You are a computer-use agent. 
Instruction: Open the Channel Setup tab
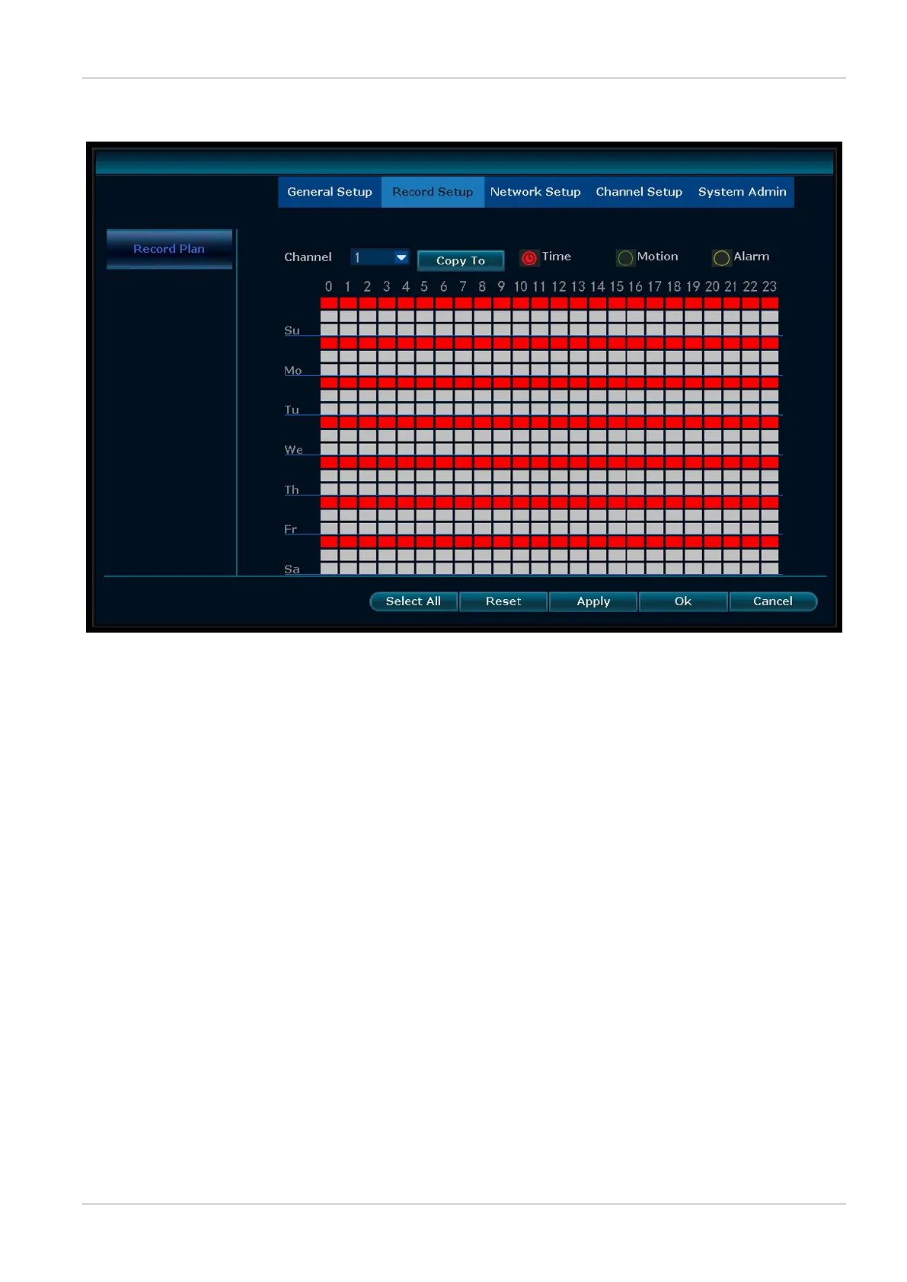pyautogui.click(x=639, y=192)
